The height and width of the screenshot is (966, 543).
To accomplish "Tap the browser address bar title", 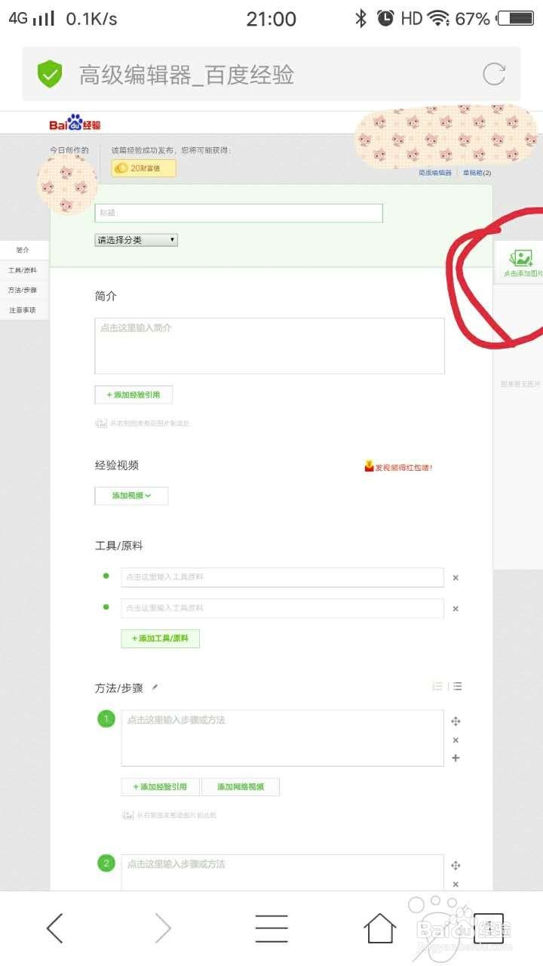I will [186, 75].
